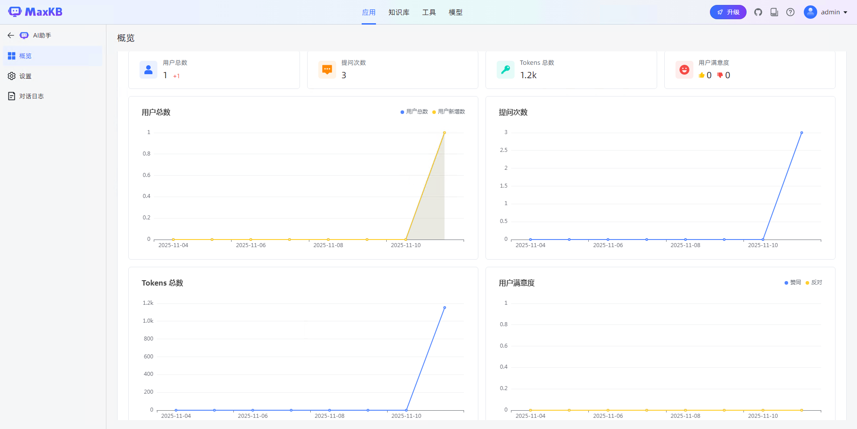Switch to the 模型 tab

(x=456, y=13)
